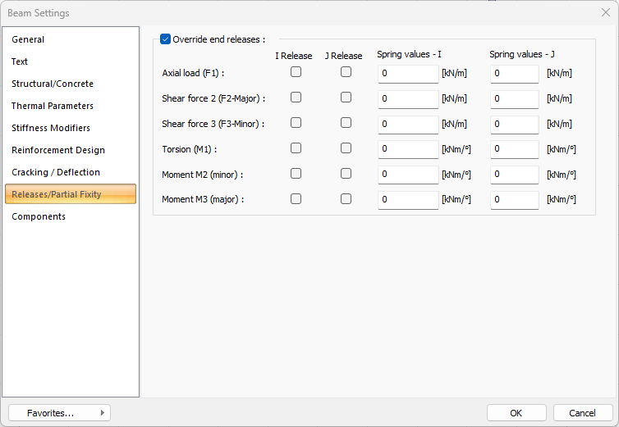Close the Beam Settings dialog
The height and width of the screenshot is (427, 619).
click(606, 12)
